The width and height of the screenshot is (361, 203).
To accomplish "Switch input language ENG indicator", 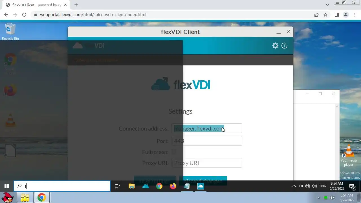I will (x=323, y=186).
